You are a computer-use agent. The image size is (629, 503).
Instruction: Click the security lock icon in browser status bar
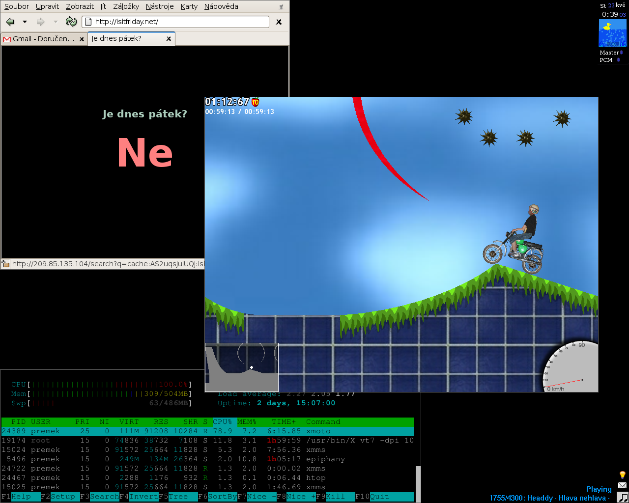coord(5,264)
